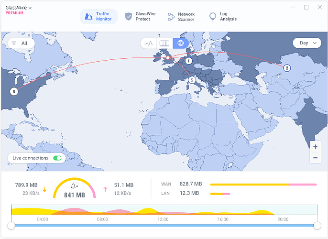Viewport: 328px width, 239px height.
Task: Select the split panel view icon
Action: [164, 43]
